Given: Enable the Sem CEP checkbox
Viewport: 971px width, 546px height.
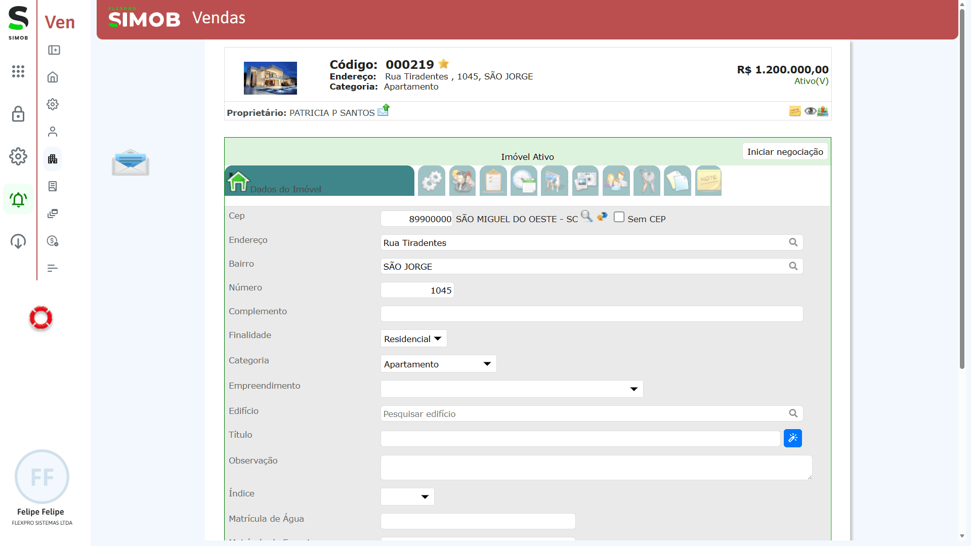Looking at the screenshot, I should click(619, 217).
